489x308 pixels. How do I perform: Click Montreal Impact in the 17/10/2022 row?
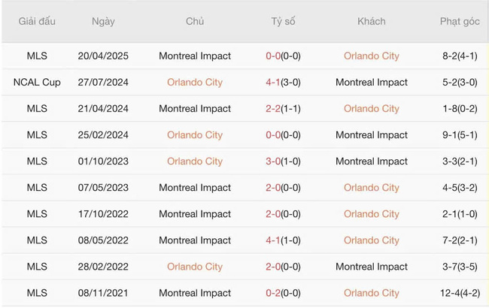coord(195,213)
